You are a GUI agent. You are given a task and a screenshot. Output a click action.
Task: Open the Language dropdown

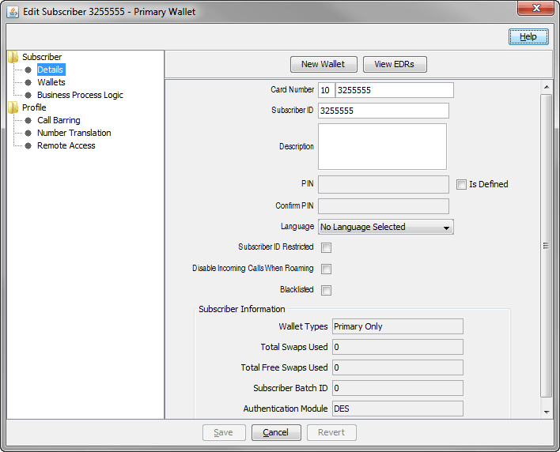(386, 227)
